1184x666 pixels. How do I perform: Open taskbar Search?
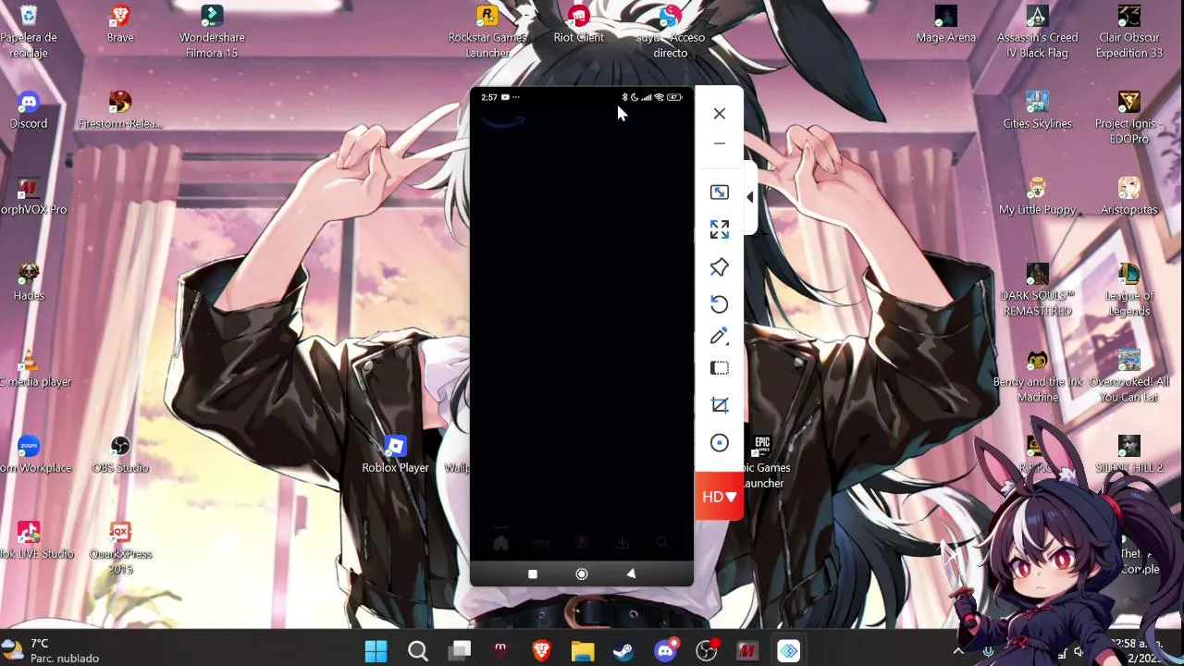pos(417,651)
